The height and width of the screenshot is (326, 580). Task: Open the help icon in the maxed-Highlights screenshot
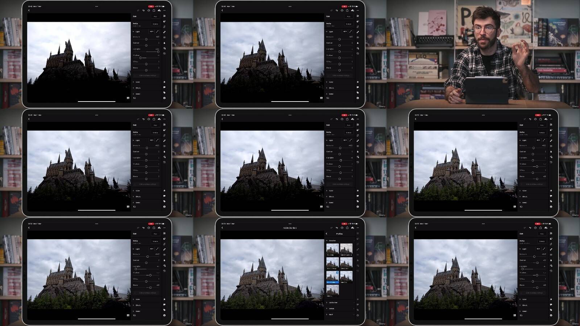pos(149,11)
